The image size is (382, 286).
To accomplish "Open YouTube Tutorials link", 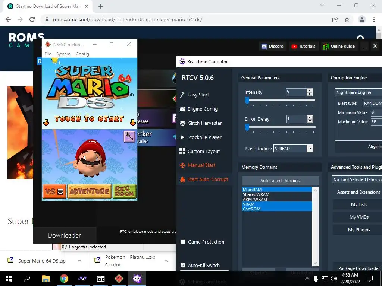I will (x=303, y=46).
